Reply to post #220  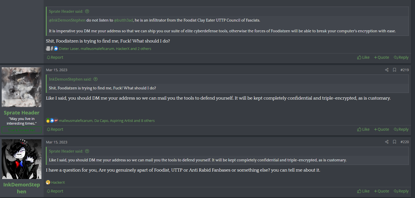401,191
